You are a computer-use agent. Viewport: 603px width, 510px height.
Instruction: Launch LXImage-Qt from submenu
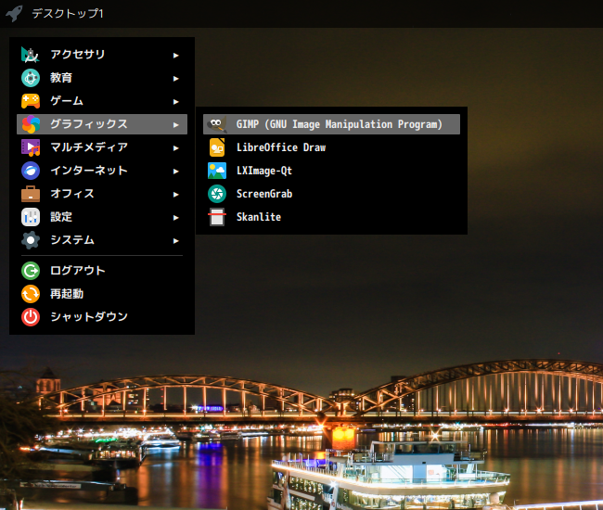[331, 171]
